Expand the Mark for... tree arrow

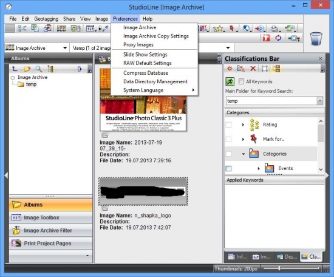point(243,139)
